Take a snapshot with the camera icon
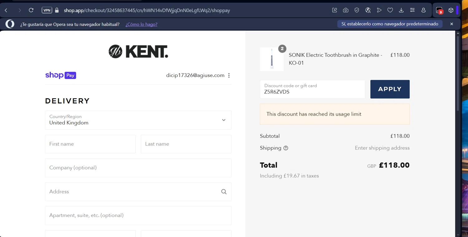The width and height of the screenshot is (468, 237). pos(346,10)
